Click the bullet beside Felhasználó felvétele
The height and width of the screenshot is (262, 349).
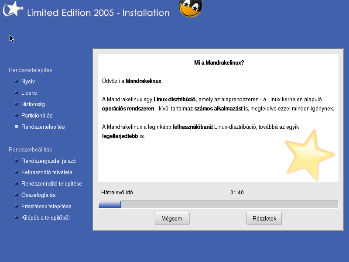tap(17, 172)
